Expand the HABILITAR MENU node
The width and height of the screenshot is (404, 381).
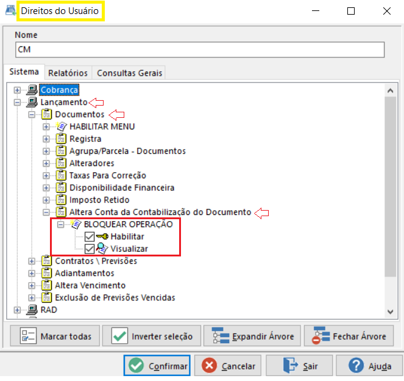pyautogui.click(x=46, y=127)
